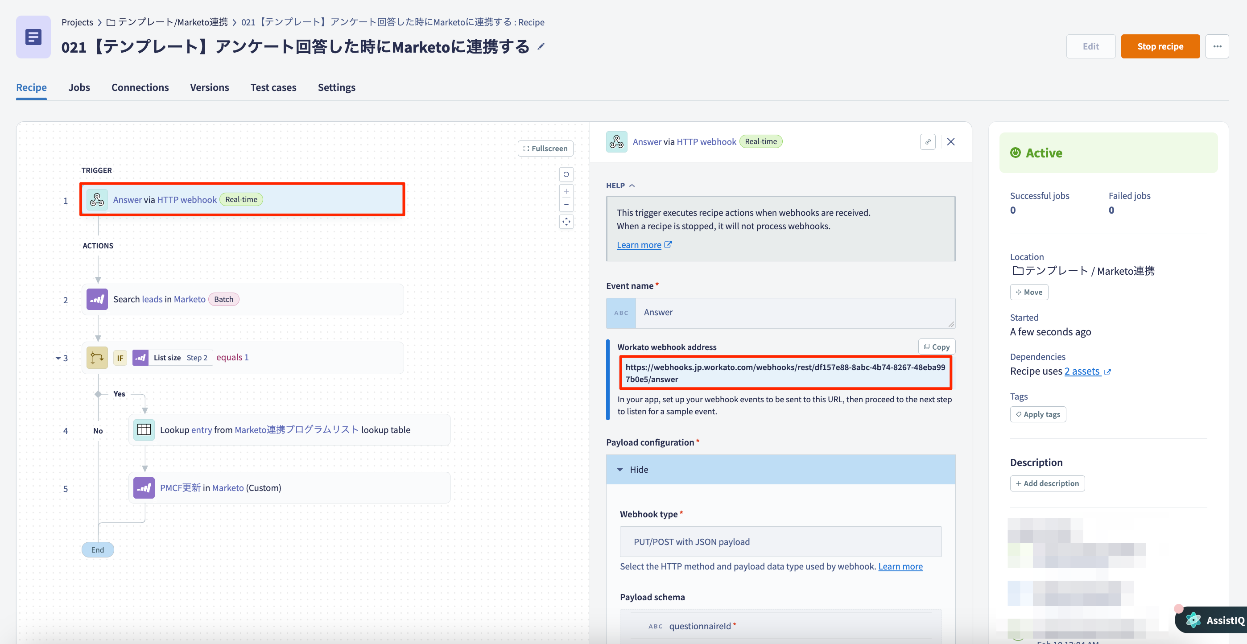Zoom in the recipe canvas
Viewport: 1247px width, 644px height.
pos(566,191)
